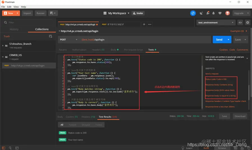Open the Cookies link
The height and width of the screenshot is (150, 252).
223,50
